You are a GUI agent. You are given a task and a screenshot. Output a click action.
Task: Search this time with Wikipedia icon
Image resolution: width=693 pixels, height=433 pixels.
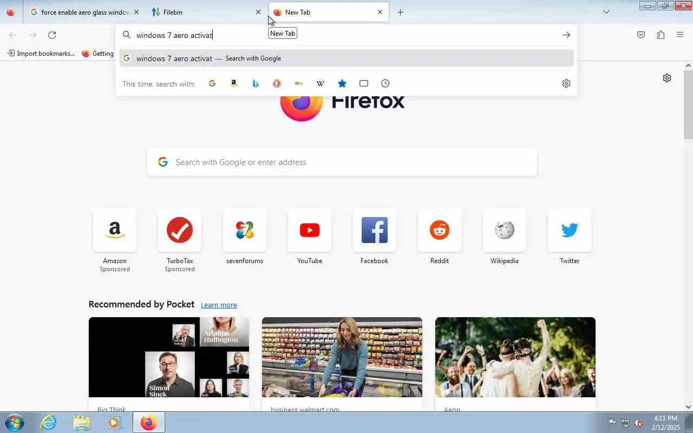pos(321,83)
